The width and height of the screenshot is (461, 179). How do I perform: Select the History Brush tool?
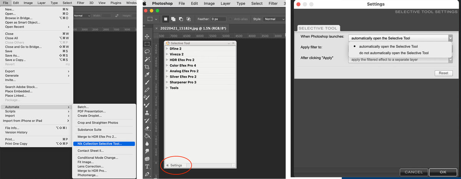click(147, 121)
